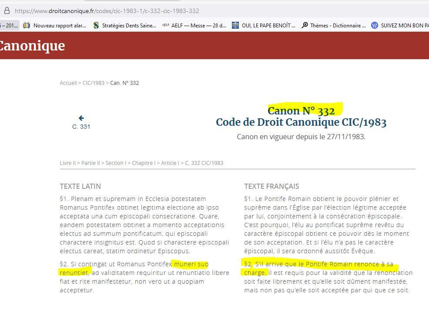Click the browser address bar URL

[x=107, y=11]
